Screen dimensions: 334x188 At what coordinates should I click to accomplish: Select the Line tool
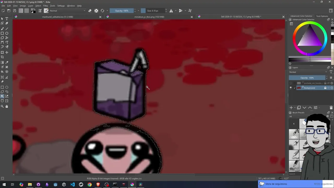click(x=7, y=29)
